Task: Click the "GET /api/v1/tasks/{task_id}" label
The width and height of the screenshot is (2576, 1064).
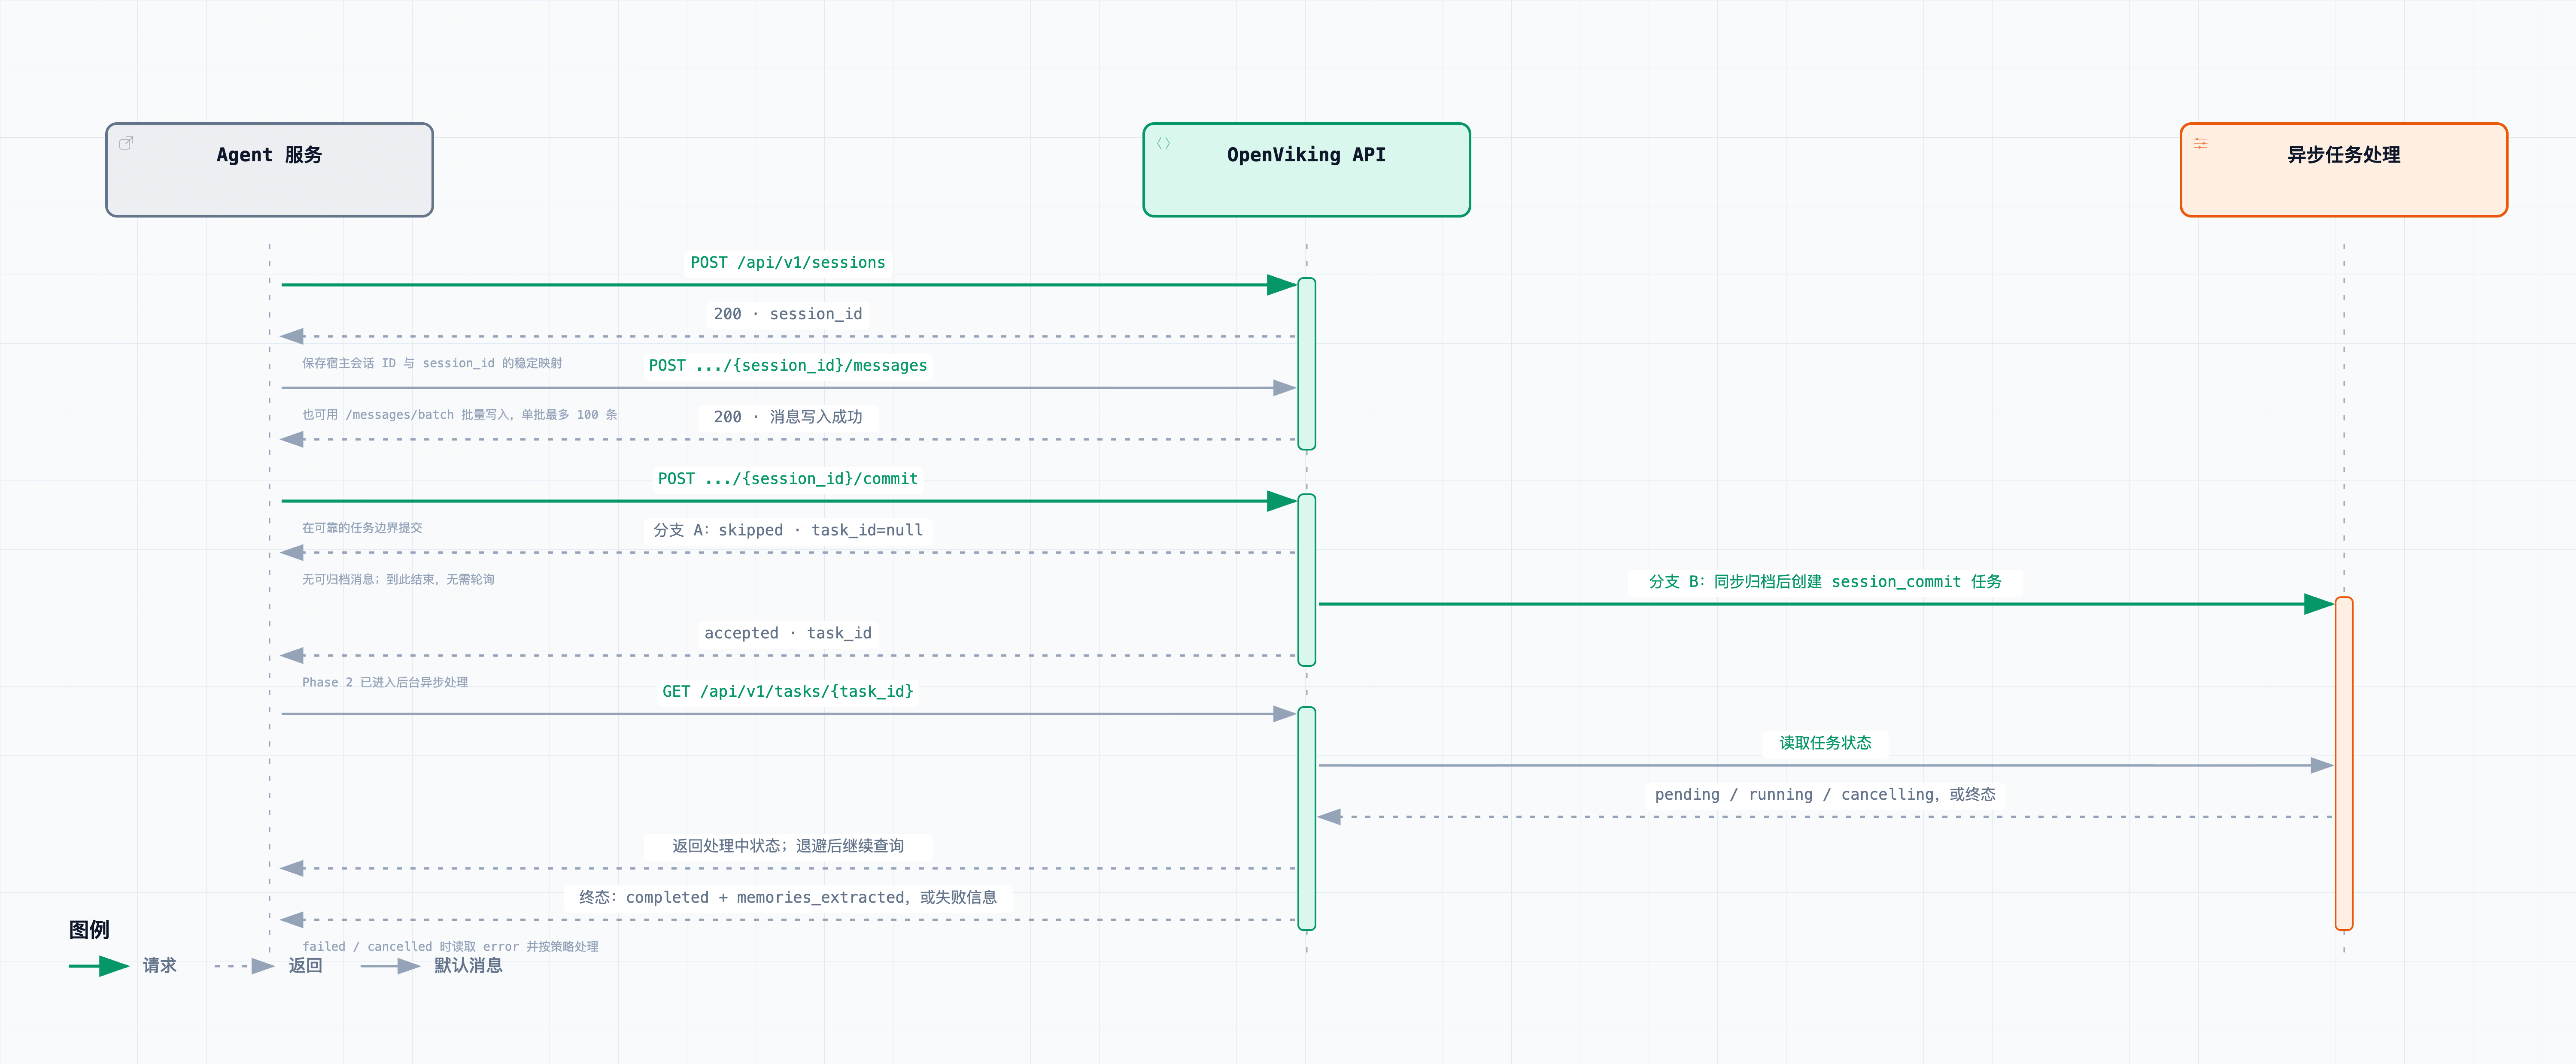Action: (x=788, y=691)
